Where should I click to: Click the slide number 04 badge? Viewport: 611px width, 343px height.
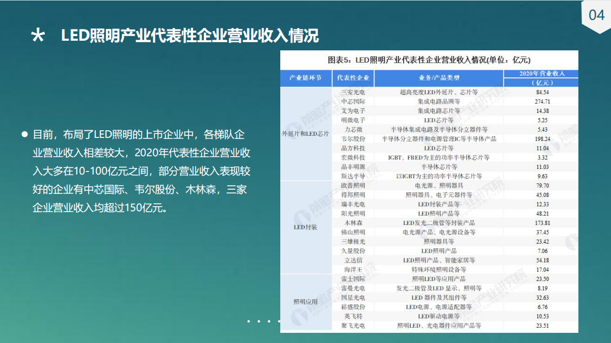tap(596, 15)
